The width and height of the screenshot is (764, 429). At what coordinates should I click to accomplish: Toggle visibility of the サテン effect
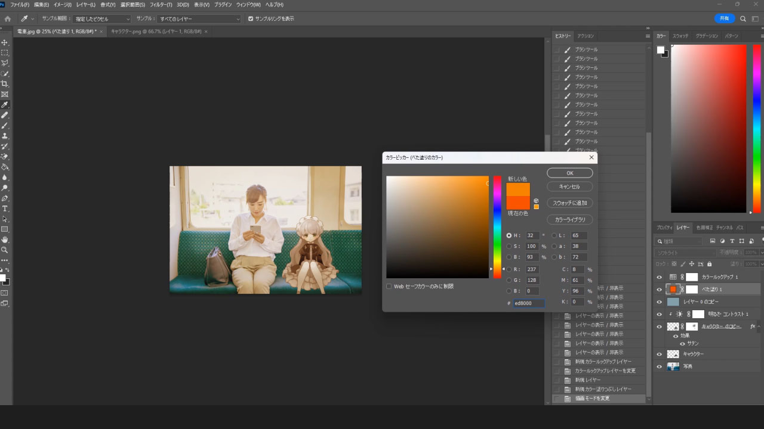[682, 344]
